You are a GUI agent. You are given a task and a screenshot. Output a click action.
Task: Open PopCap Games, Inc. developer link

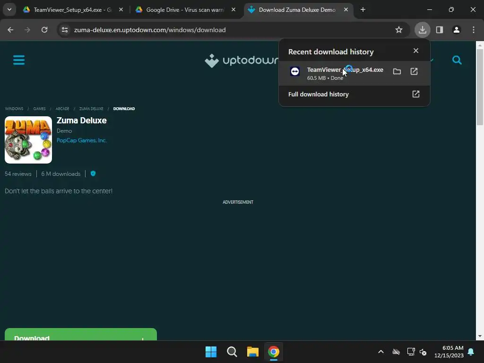[82, 140]
